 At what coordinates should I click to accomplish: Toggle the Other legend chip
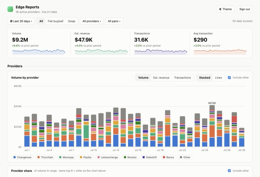tap(185, 157)
